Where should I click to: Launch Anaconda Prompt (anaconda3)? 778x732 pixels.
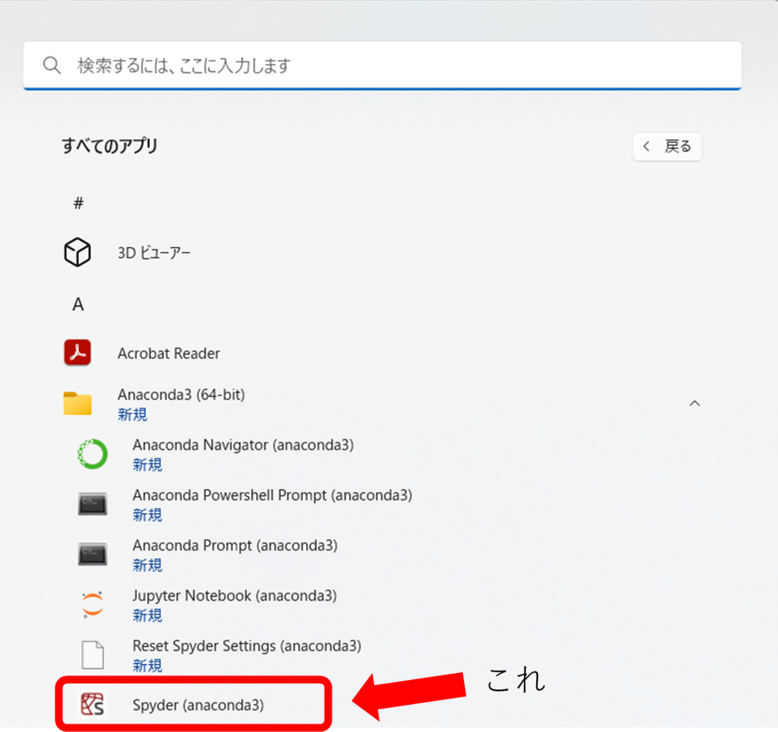(x=235, y=545)
